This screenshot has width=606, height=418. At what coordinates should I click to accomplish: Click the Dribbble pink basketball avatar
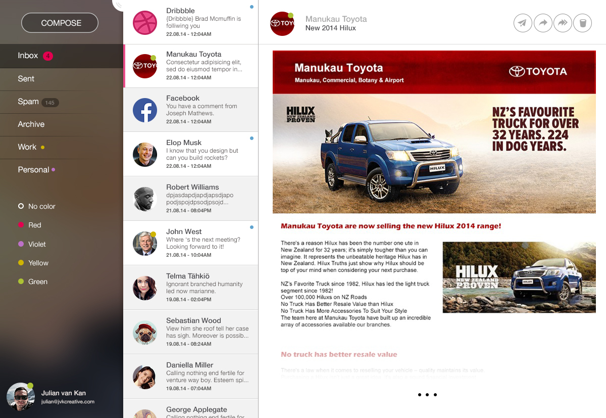145,22
